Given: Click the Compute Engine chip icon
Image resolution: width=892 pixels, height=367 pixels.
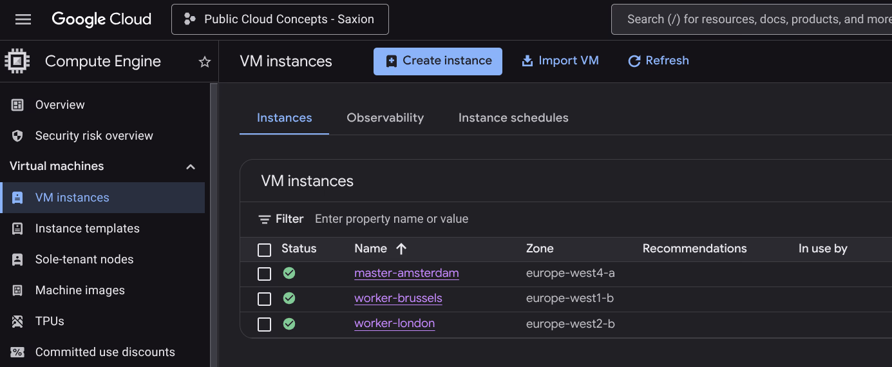Looking at the screenshot, I should (17, 61).
